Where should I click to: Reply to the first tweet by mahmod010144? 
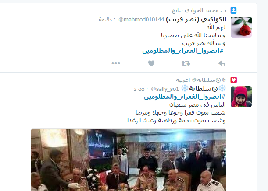(222, 63)
